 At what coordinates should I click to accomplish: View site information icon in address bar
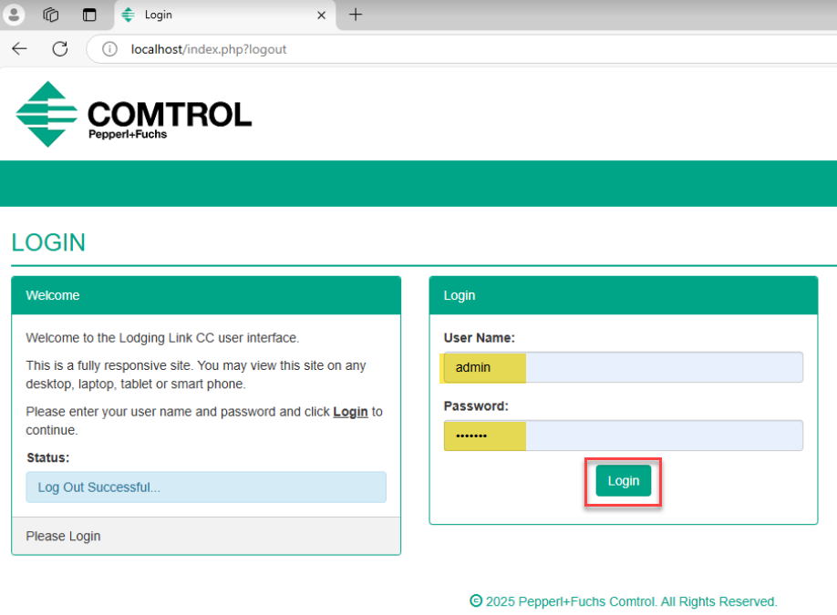(x=109, y=49)
